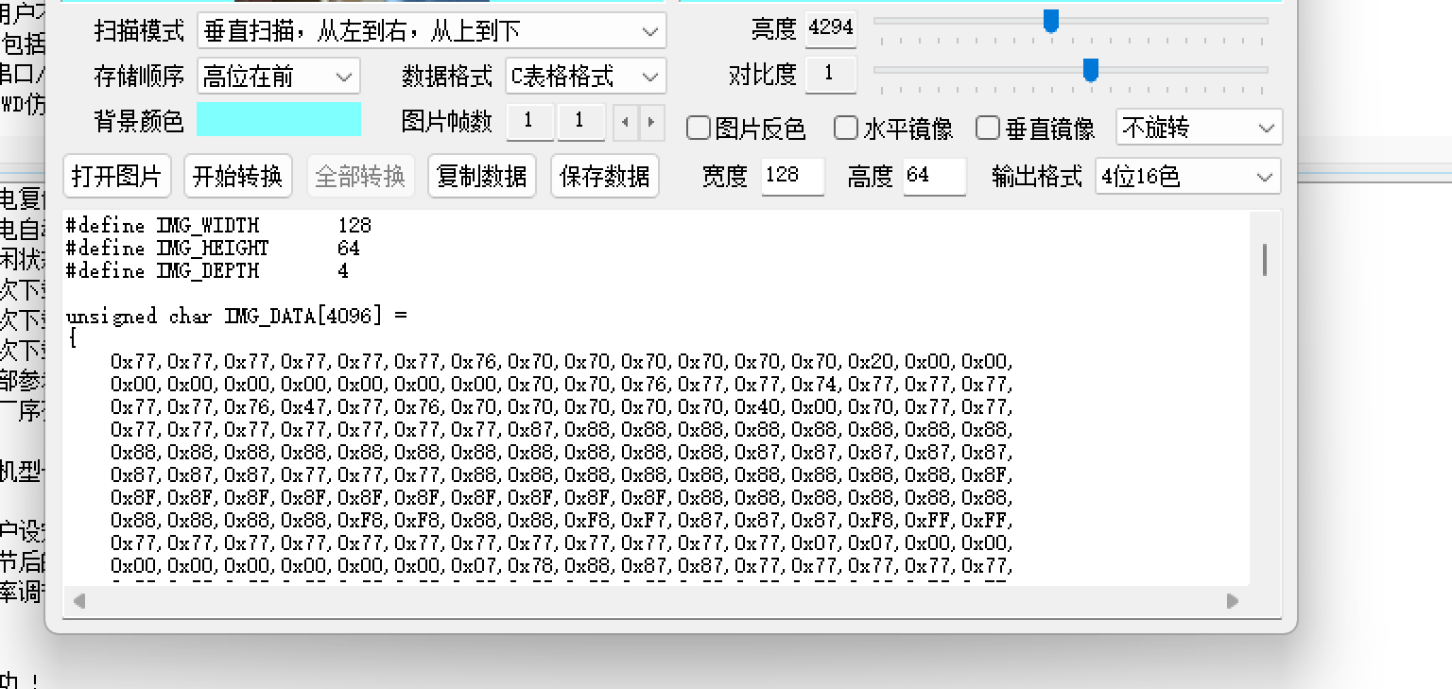
Task: Open the 扫描模式 scan mode dropdown
Action: (x=431, y=31)
